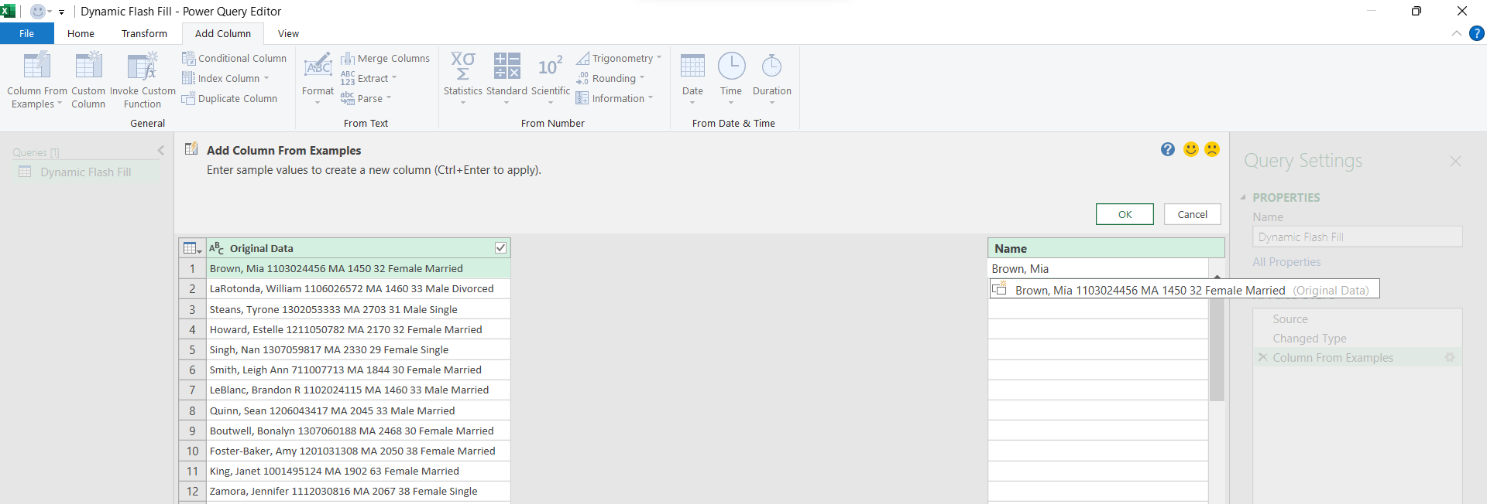Open the Information menu
Image resolution: width=1487 pixels, height=504 pixels.
click(x=615, y=98)
